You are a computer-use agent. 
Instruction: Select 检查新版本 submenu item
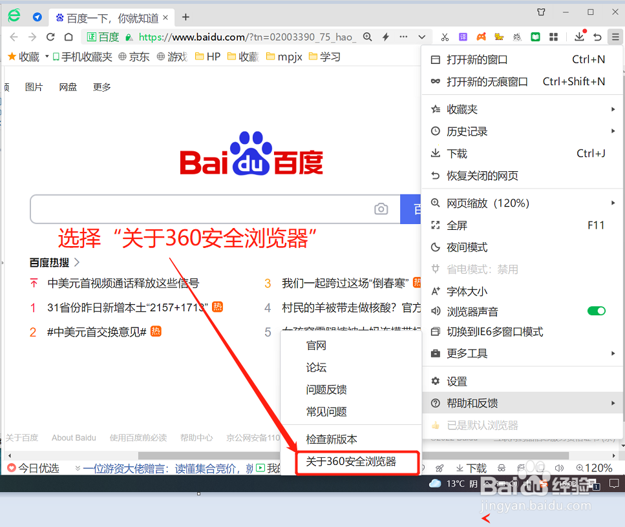pyautogui.click(x=351, y=439)
